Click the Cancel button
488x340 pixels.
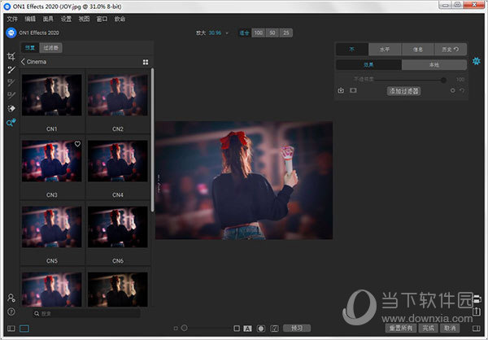click(450, 328)
